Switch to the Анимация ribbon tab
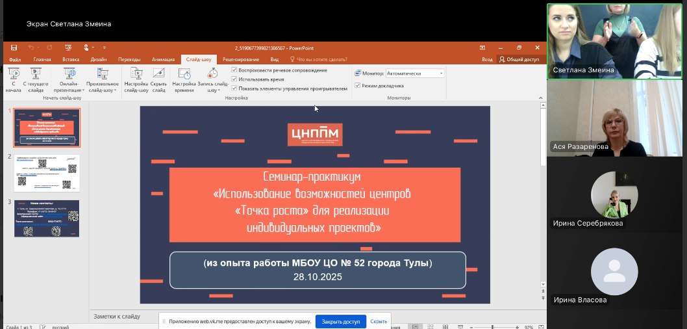Screen dimensions: 687x329 click(x=163, y=59)
